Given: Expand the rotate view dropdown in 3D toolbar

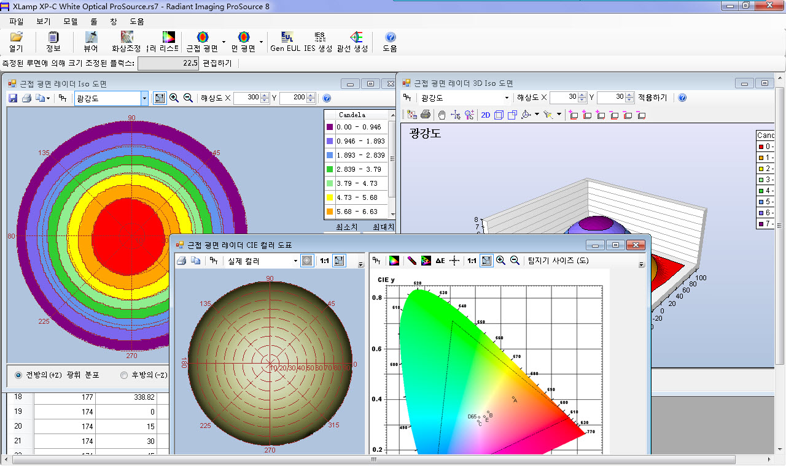Looking at the screenshot, I should point(537,115).
